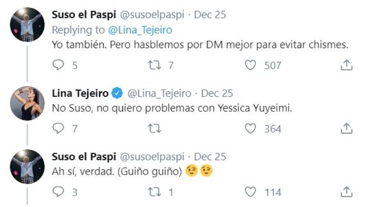Open the @Lina_Tejeiro mention in Replying to
Screen dimensions: 378x207
[x=140, y=30]
